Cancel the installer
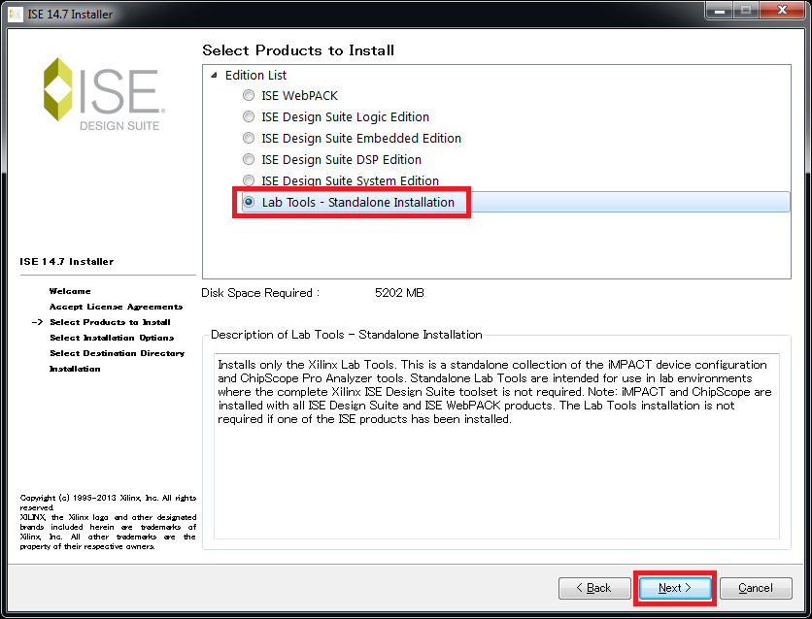 (756, 588)
